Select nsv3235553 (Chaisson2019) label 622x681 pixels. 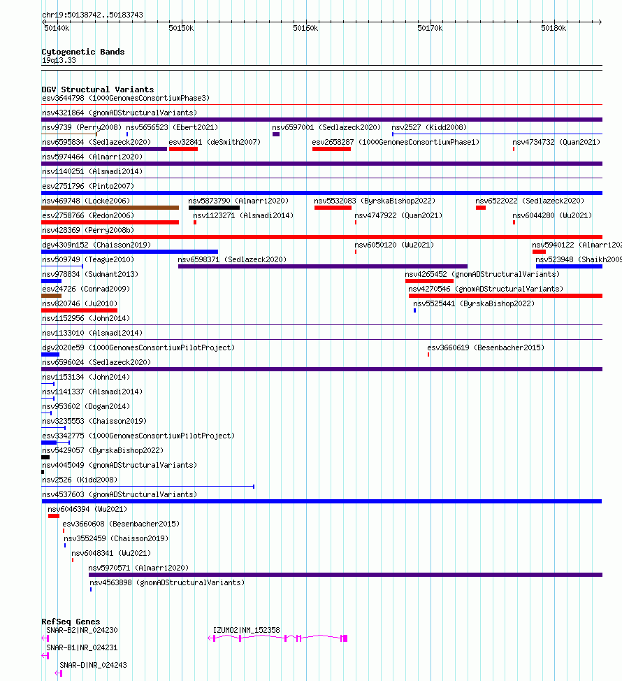[x=94, y=421]
